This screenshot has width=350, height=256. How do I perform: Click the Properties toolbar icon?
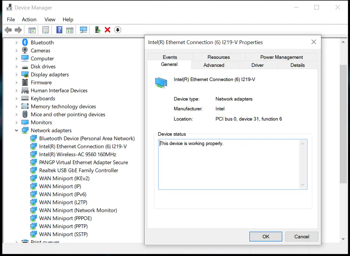[46, 30]
